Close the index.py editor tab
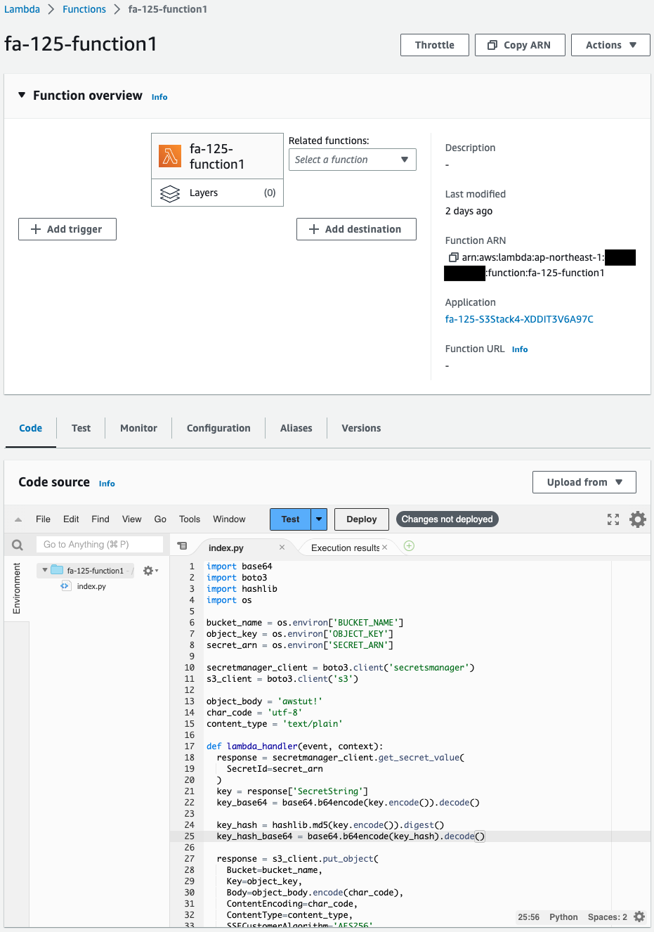 tap(282, 548)
